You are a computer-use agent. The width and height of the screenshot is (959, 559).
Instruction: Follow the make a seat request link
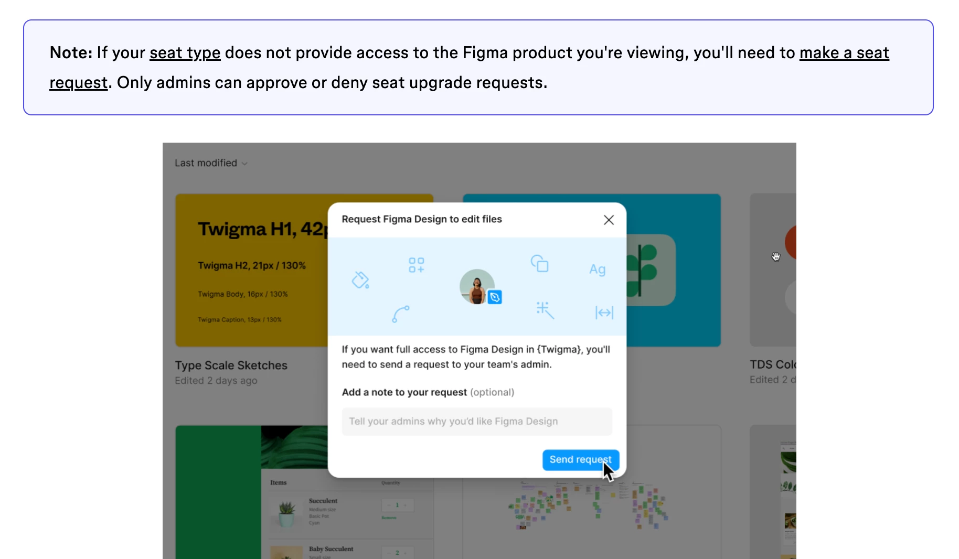[x=844, y=53]
